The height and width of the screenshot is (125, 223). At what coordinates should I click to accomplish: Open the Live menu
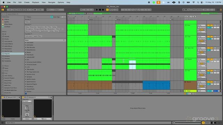pos(9,2)
